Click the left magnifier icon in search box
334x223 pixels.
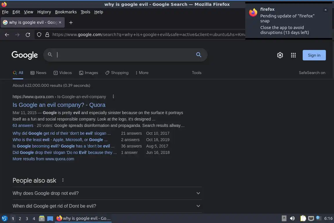[x=50, y=55]
